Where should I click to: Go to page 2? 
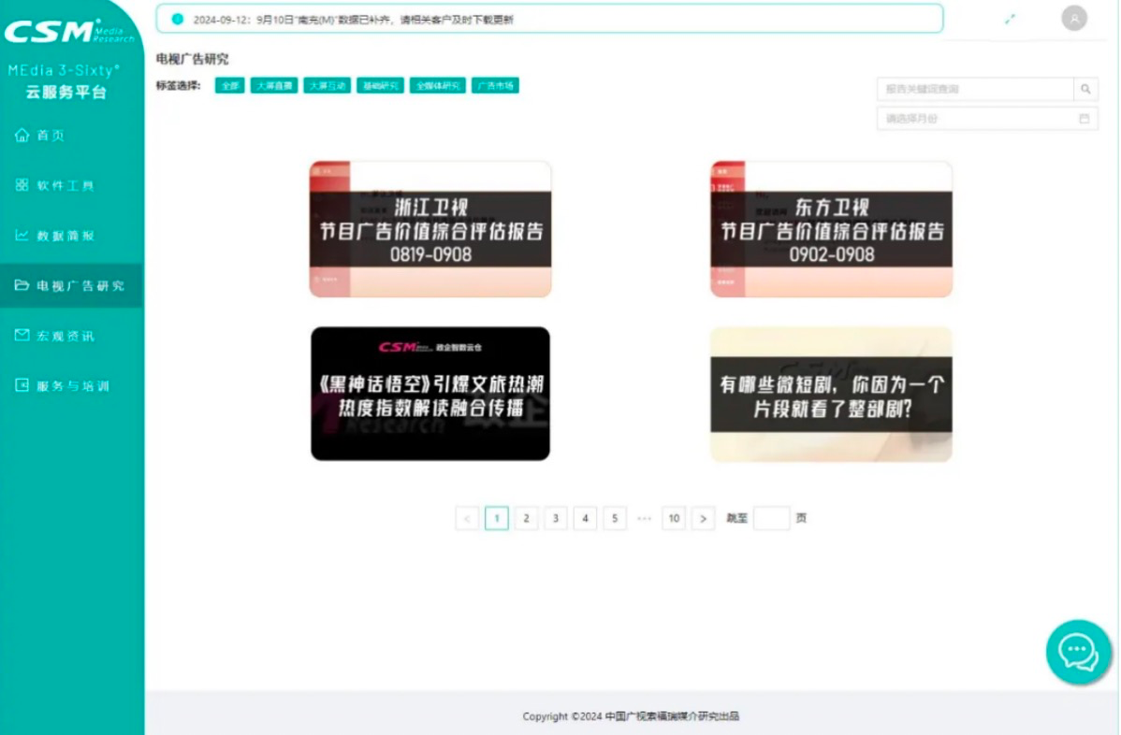click(526, 519)
